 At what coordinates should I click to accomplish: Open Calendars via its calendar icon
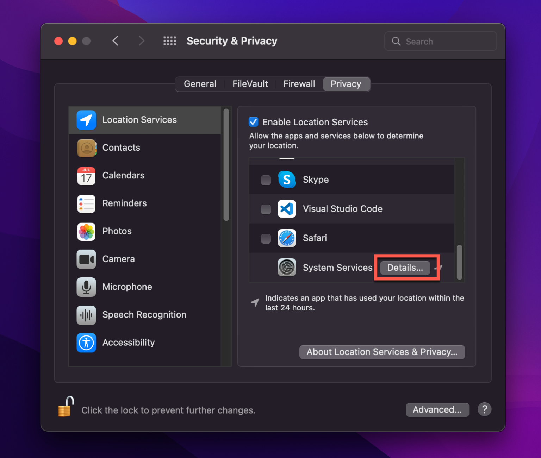(x=86, y=176)
